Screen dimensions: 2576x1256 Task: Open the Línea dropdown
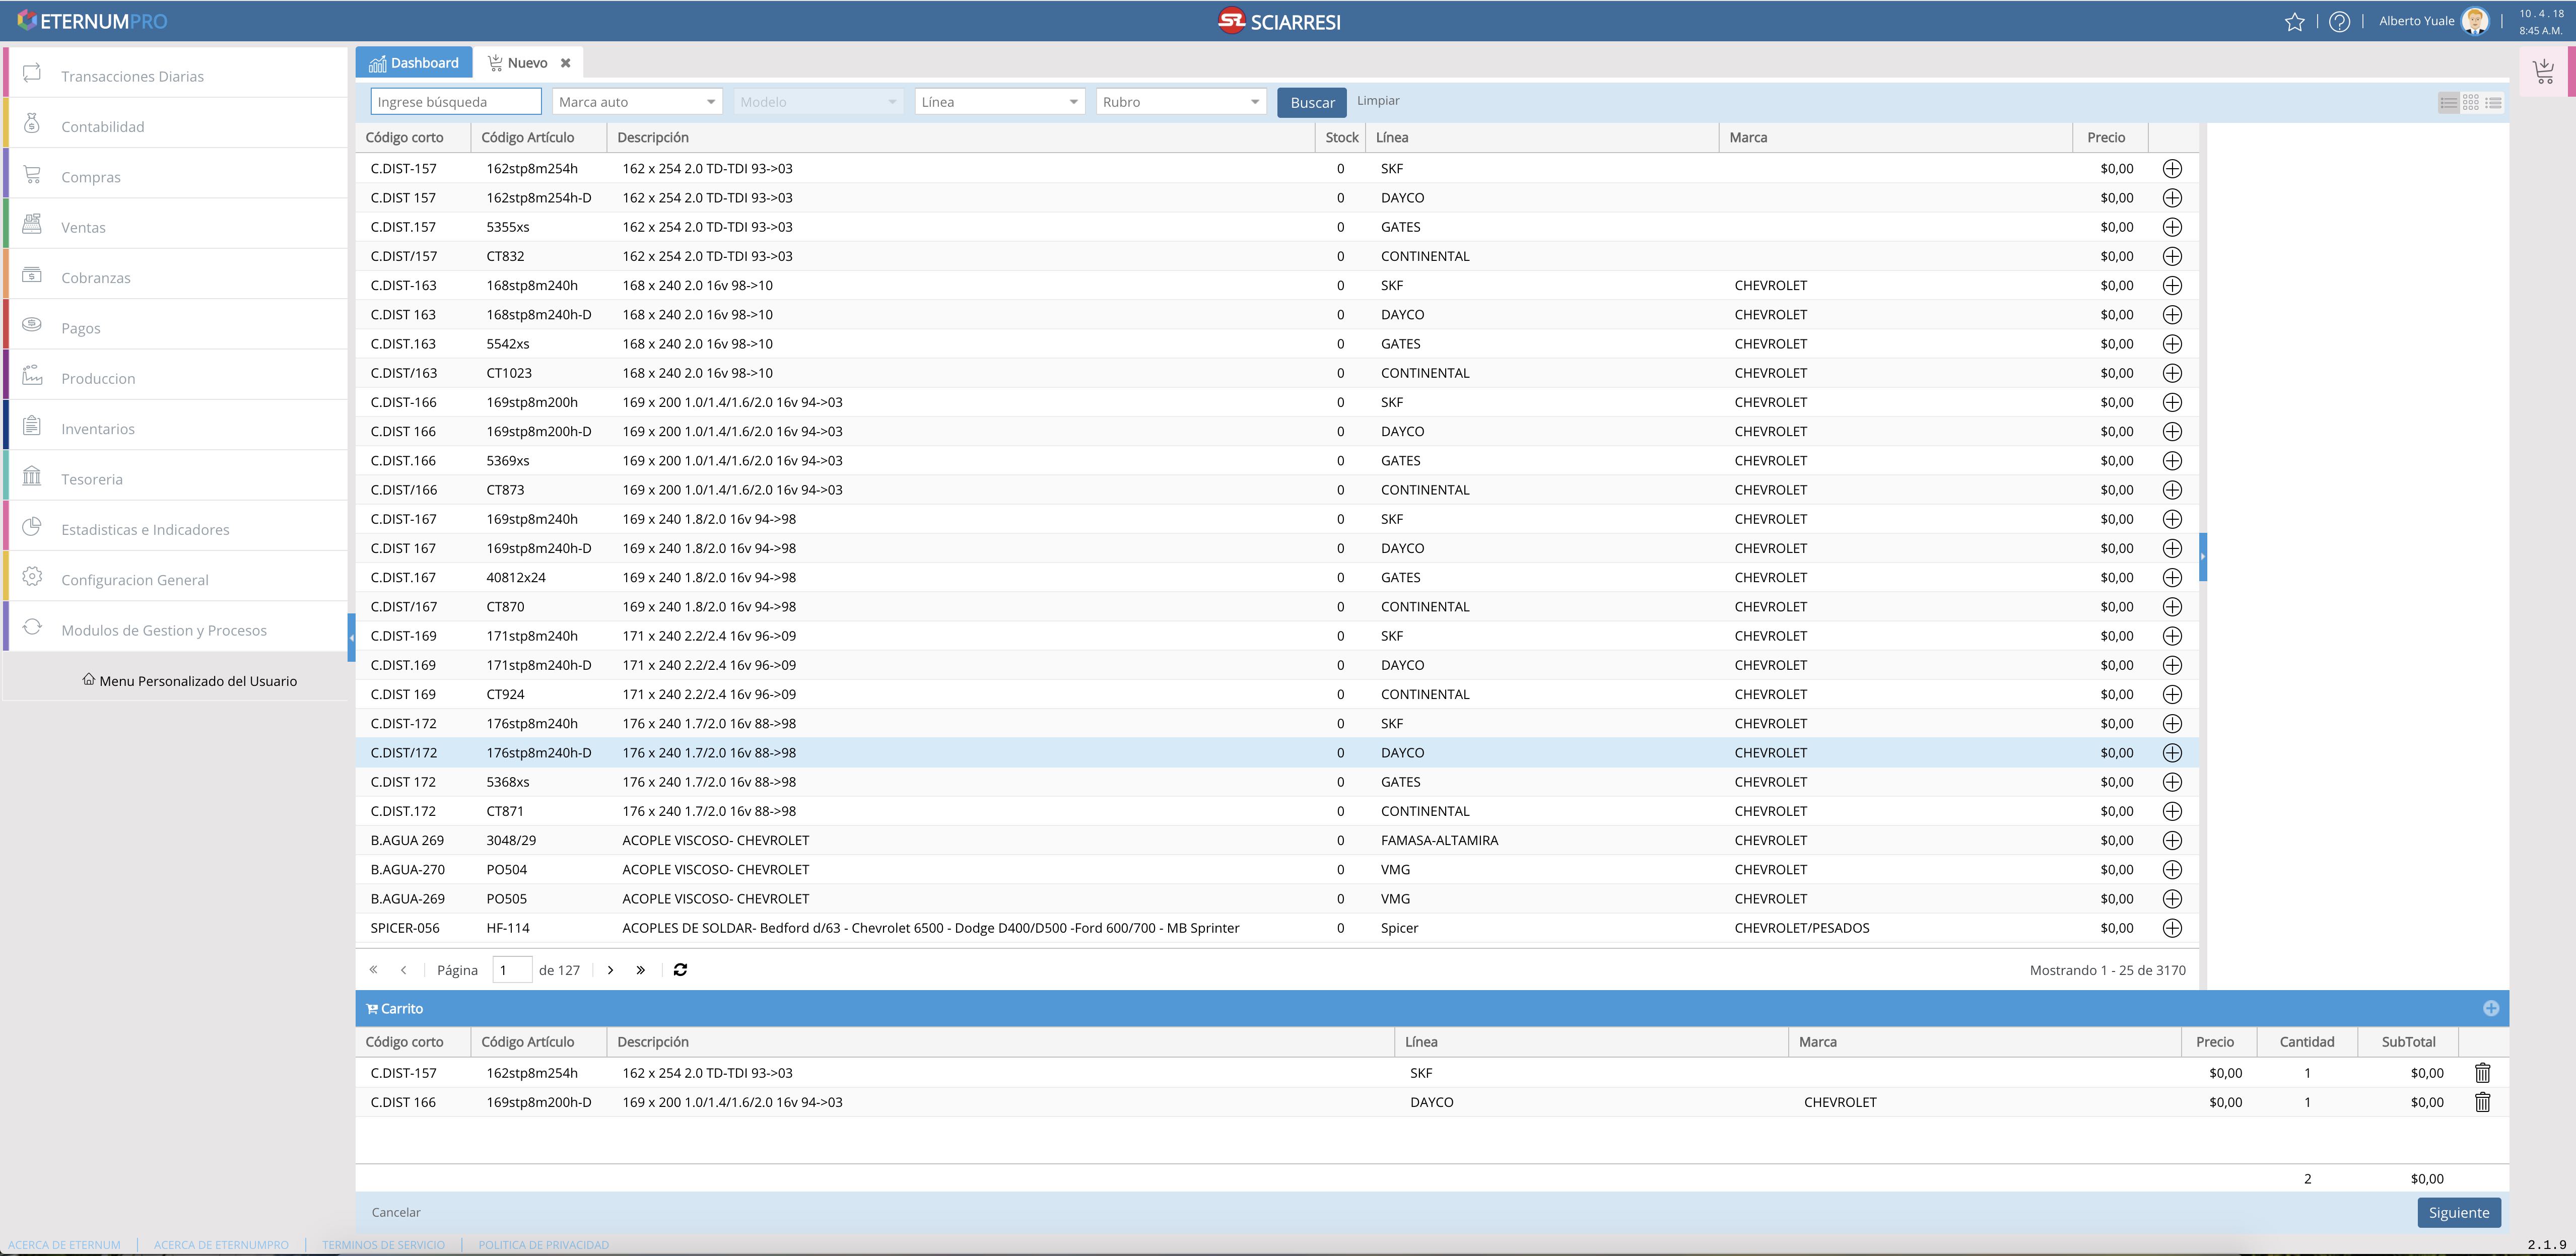click(x=1000, y=102)
